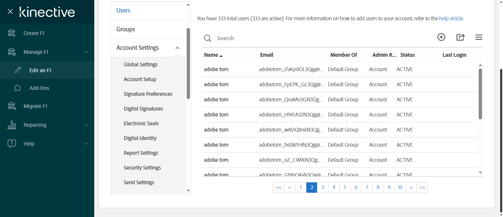Jump to last page with >> button
Screen dimensions: 503x217
(x=422, y=188)
